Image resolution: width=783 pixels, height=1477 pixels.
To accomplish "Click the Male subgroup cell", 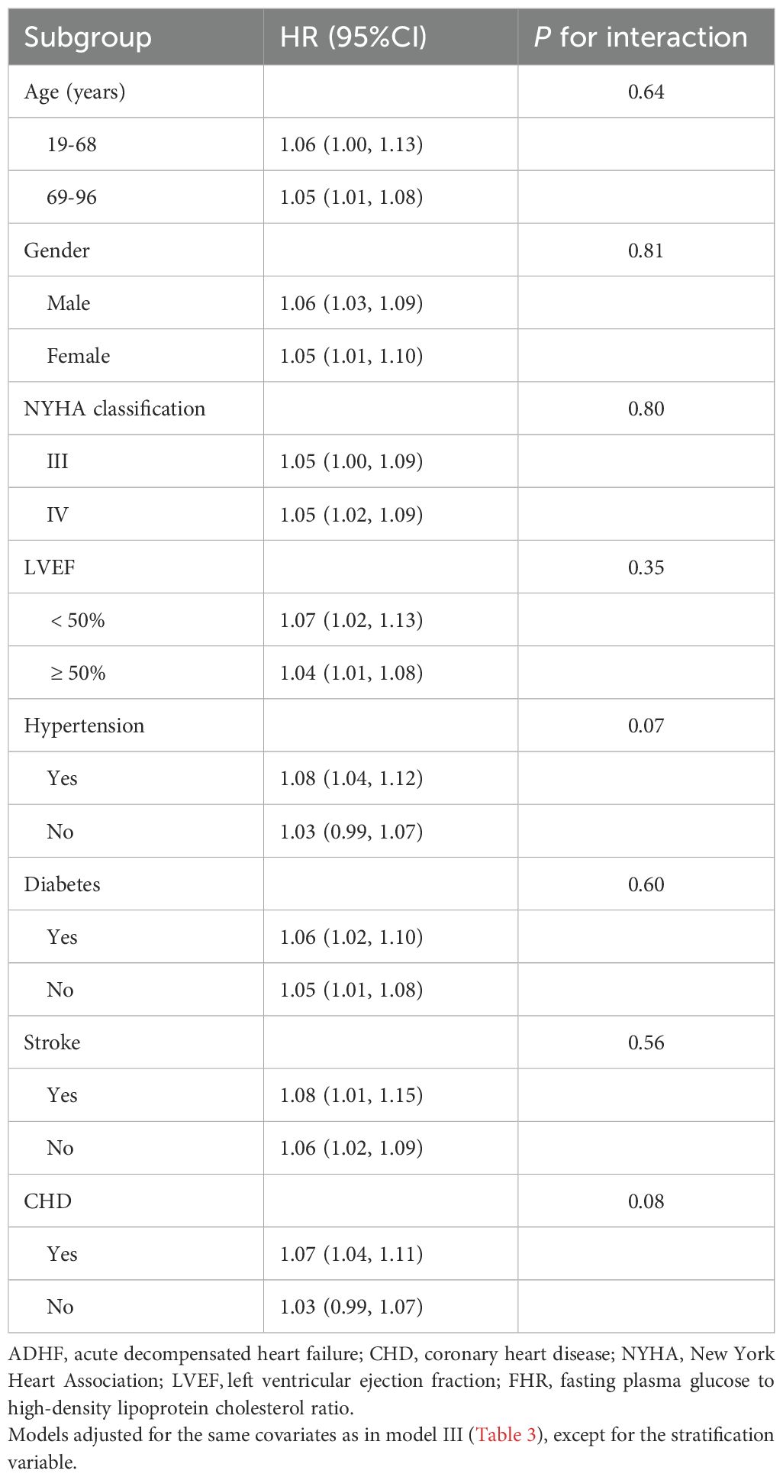I will tap(69, 303).
